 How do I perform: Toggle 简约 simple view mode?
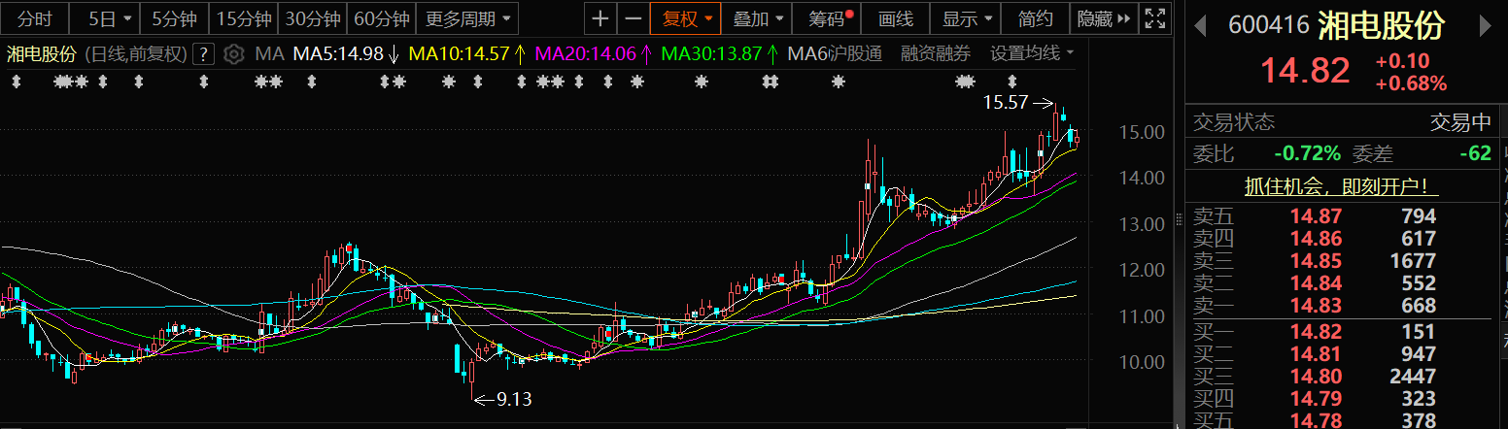pyautogui.click(x=1036, y=18)
